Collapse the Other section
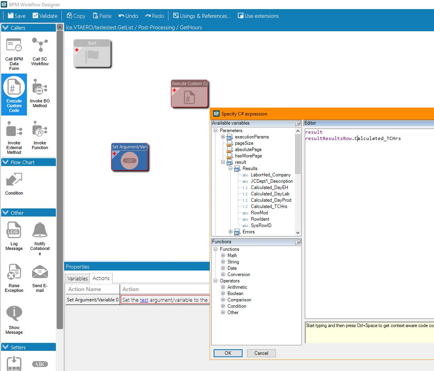Image resolution: width=434 pixels, height=371 pixels. [5, 213]
